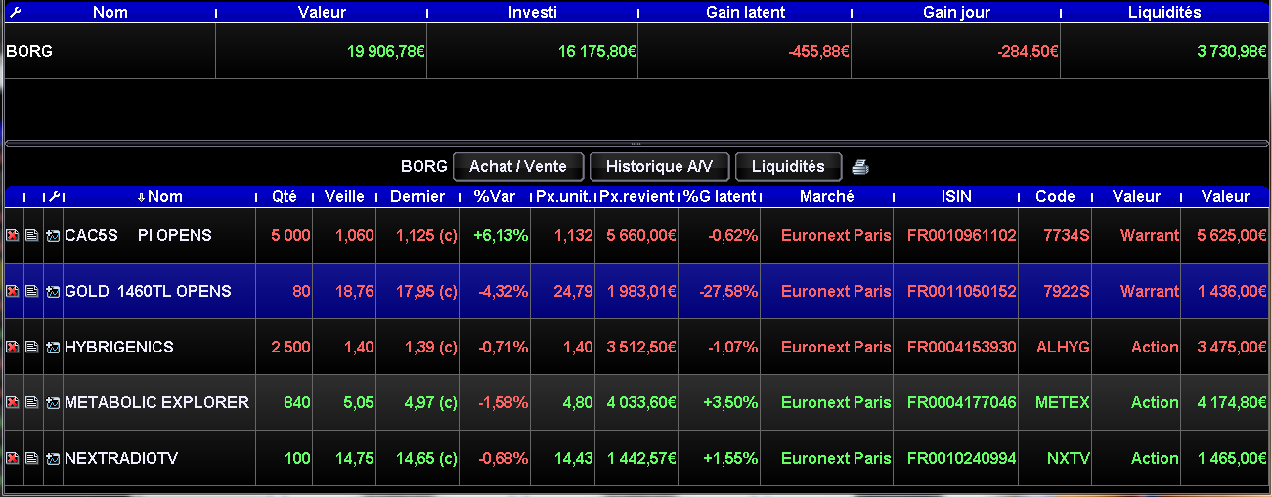Screen dimensions: 1272x497
Task: Click the Veille column header
Action: (344, 197)
